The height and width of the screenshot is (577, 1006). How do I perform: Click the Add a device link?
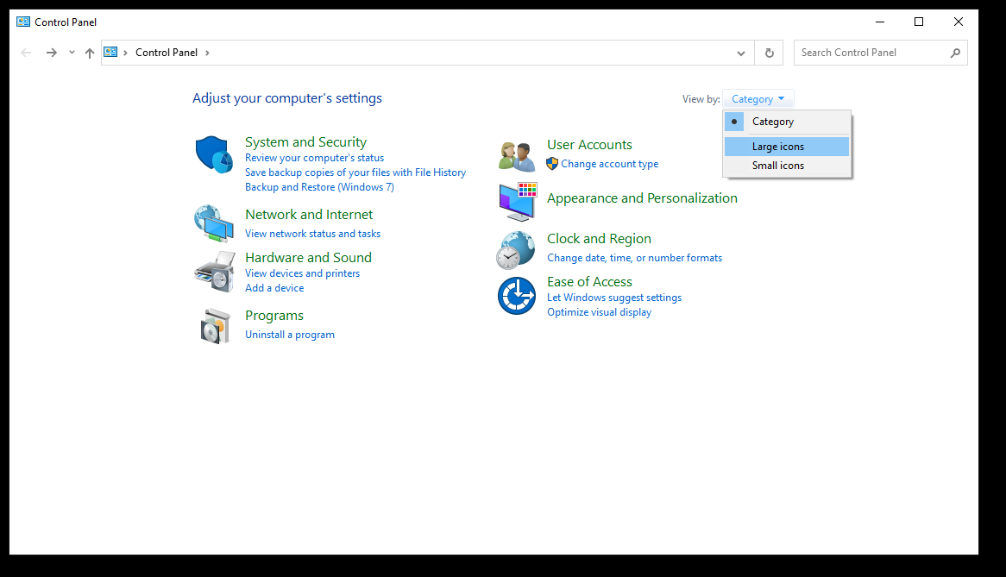coord(274,288)
